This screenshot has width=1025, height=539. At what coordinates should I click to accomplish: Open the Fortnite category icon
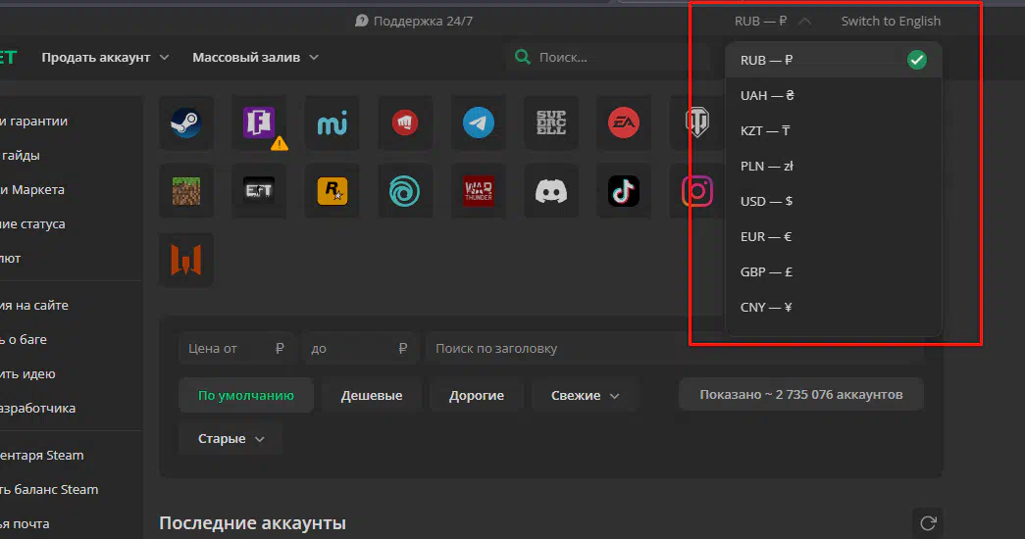(260, 122)
